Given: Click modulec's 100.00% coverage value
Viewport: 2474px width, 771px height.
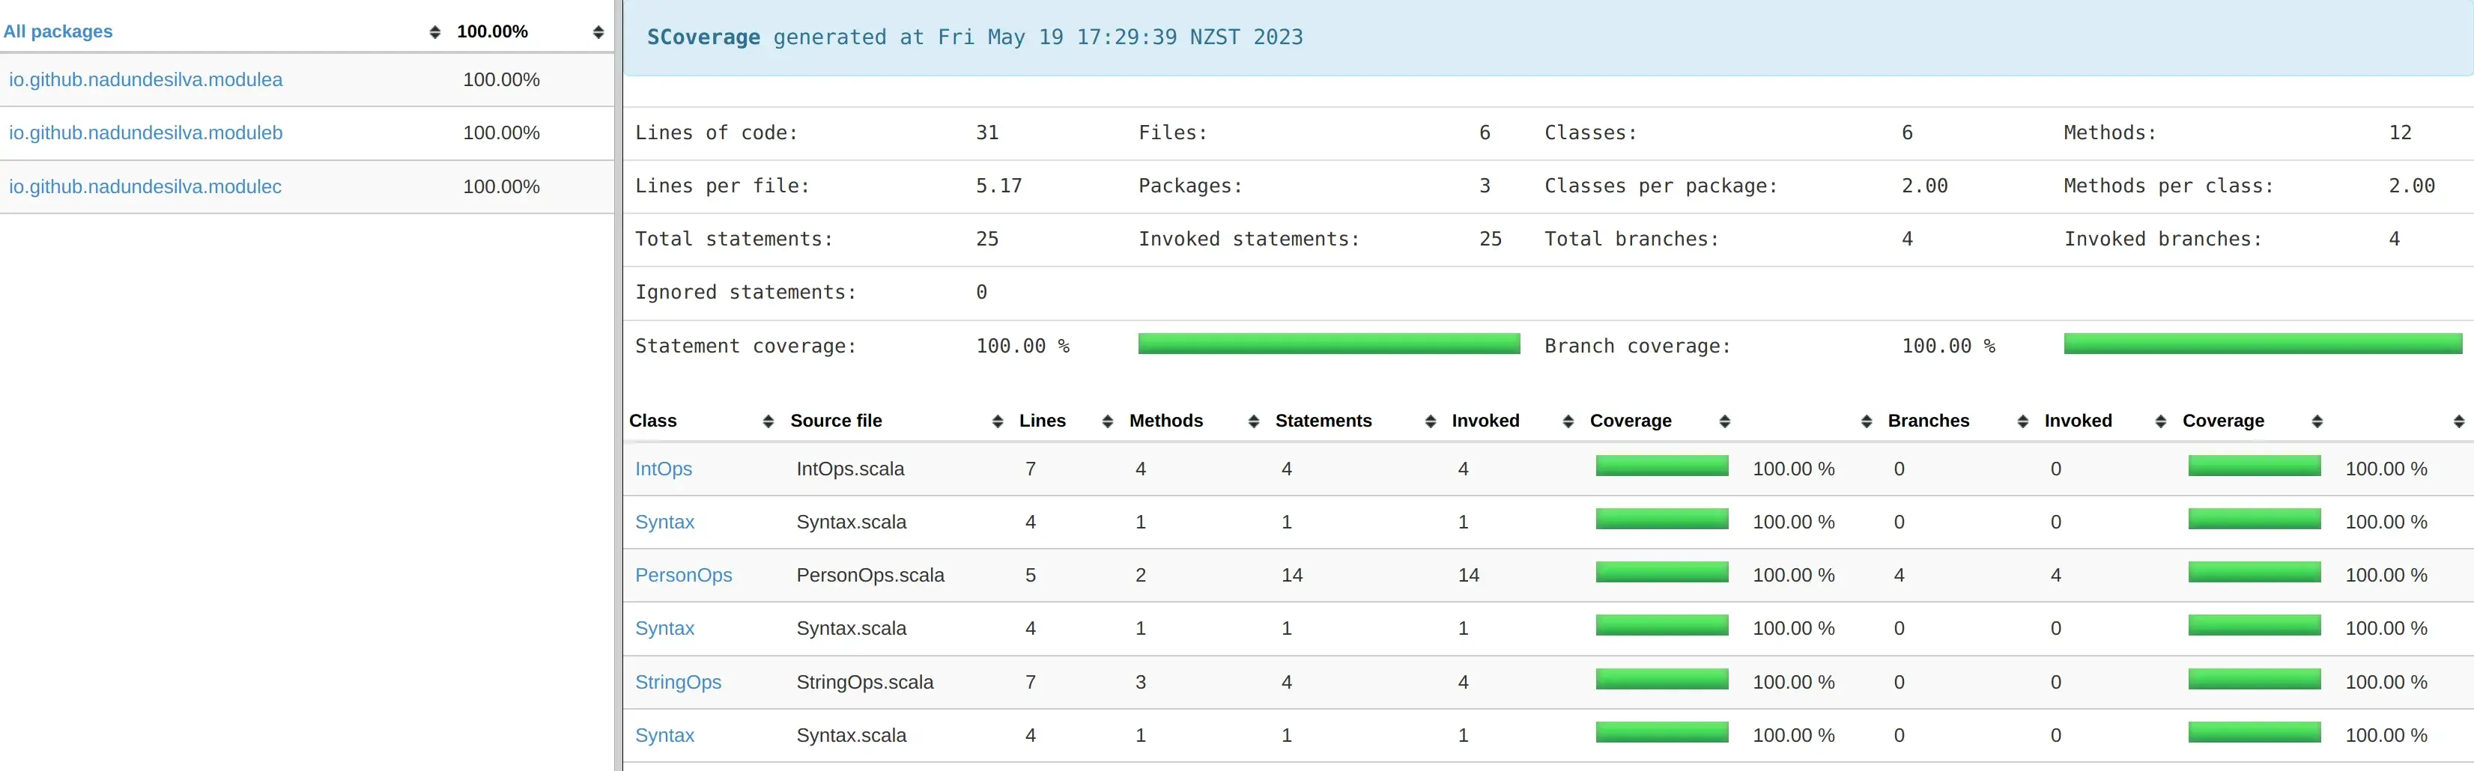Looking at the screenshot, I should [x=501, y=186].
